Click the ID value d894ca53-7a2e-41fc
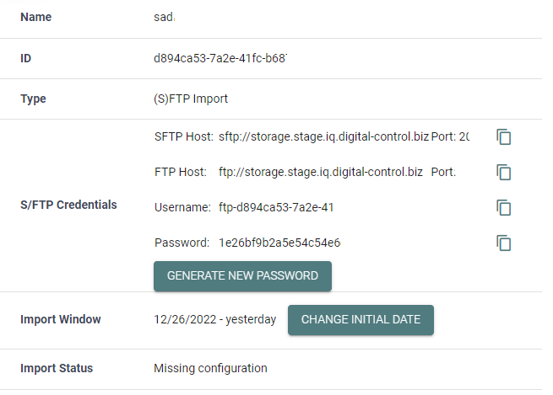 [x=220, y=59]
